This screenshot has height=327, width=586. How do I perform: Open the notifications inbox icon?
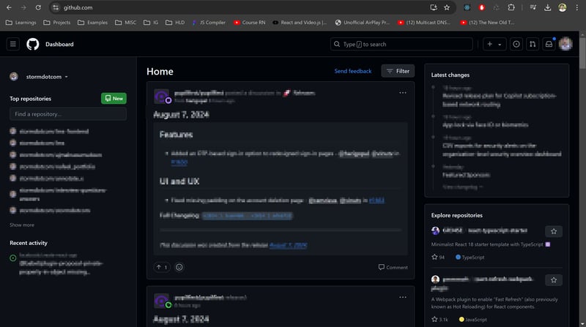click(x=549, y=44)
